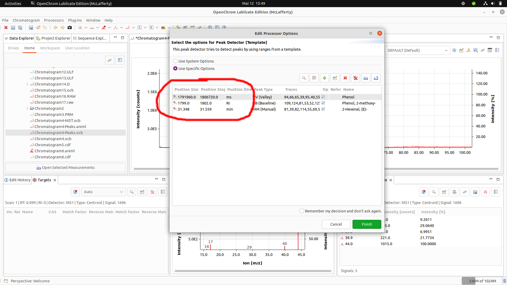Check Remember my decision and don't ask again
This screenshot has height=285, width=507.
(302, 211)
